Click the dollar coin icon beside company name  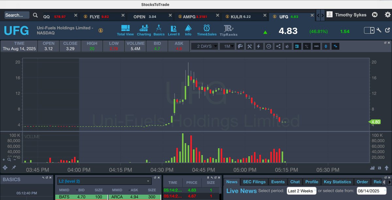(101, 30)
